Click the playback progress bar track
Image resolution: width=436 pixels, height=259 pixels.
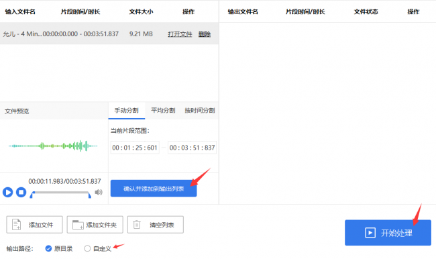60,193
